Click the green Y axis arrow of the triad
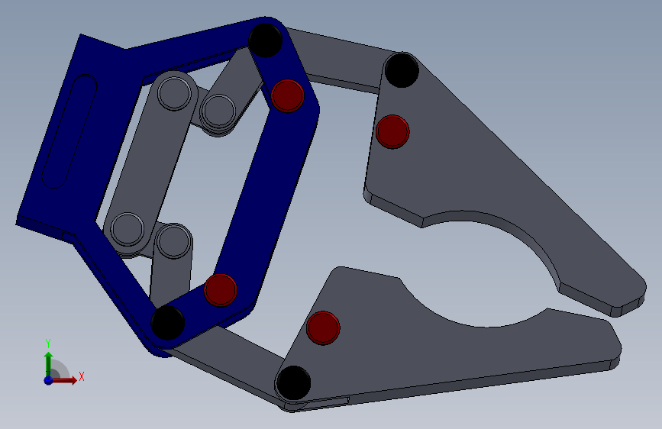This screenshot has height=429, width=662. pyautogui.click(x=49, y=363)
